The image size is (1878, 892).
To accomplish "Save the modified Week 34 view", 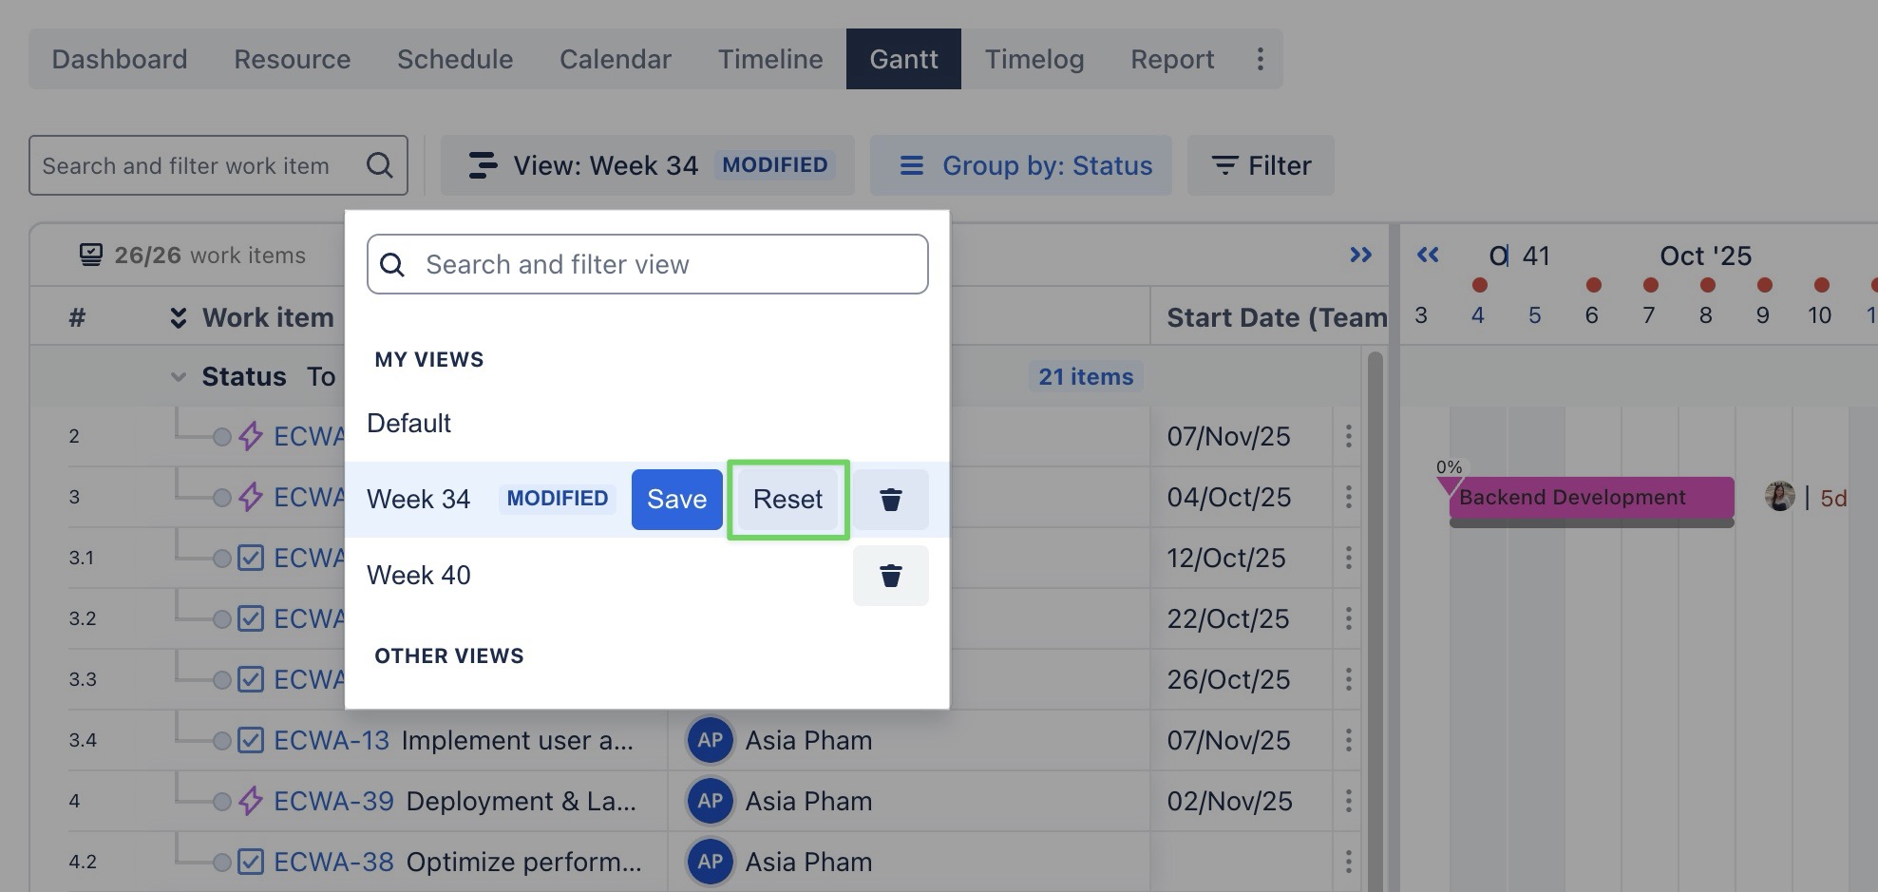I will pyautogui.click(x=676, y=500).
